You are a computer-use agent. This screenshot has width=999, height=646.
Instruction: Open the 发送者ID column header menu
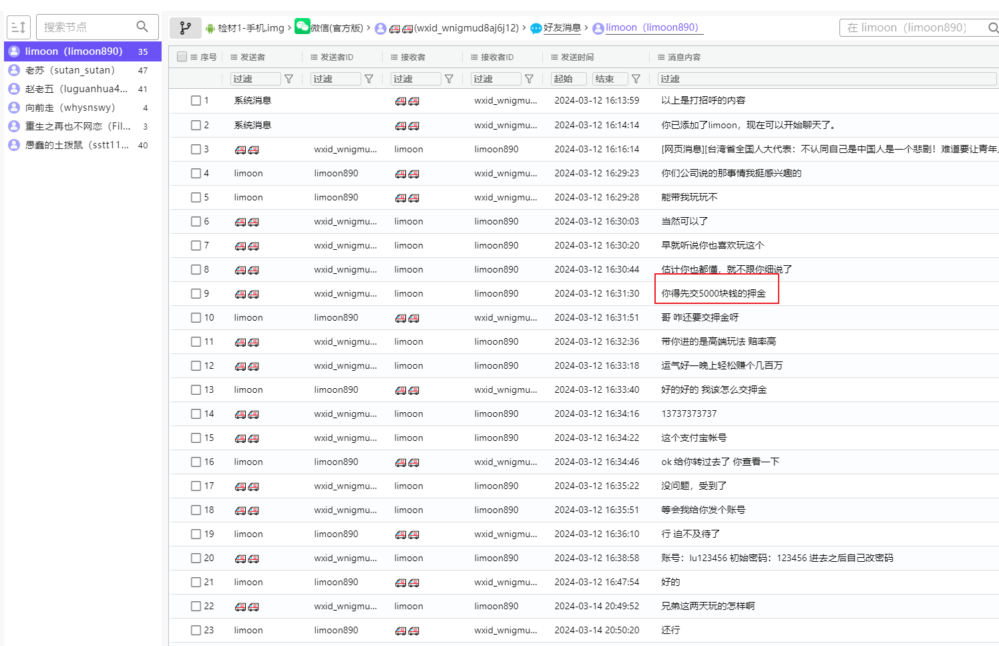[314, 57]
